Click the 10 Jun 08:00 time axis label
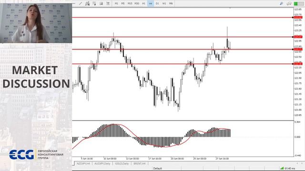Screen dimensions: 305x171 (x=110, y=159)
